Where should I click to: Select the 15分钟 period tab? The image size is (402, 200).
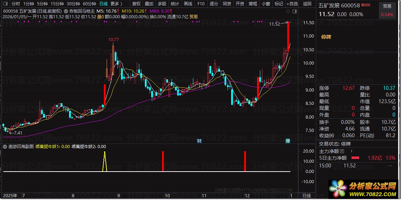[57, 4]
